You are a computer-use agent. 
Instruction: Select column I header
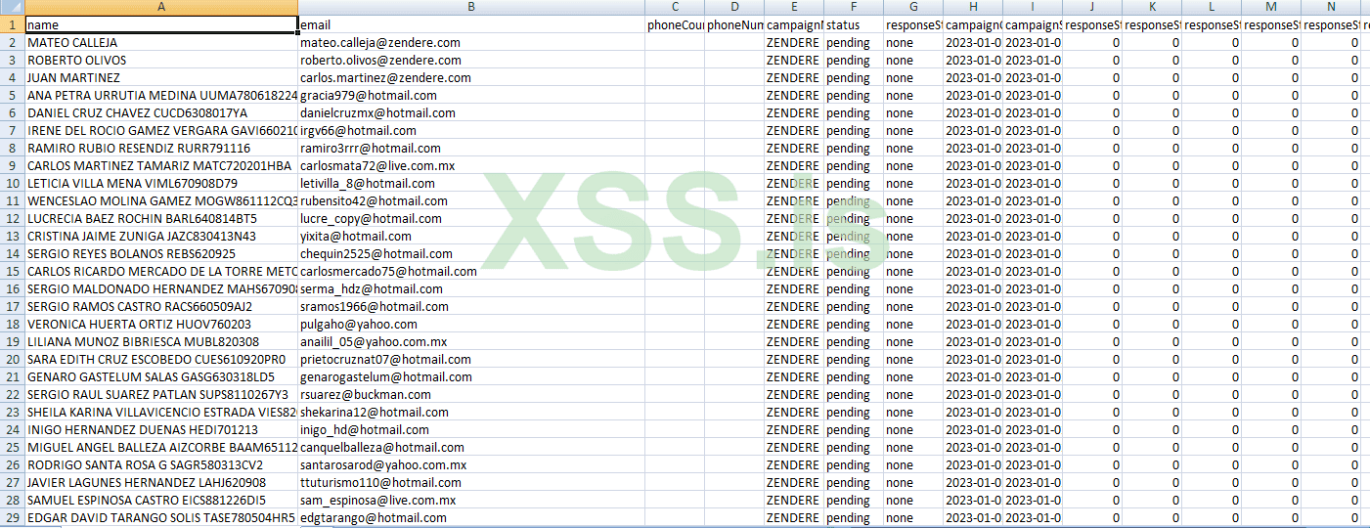pos(1033,7)
